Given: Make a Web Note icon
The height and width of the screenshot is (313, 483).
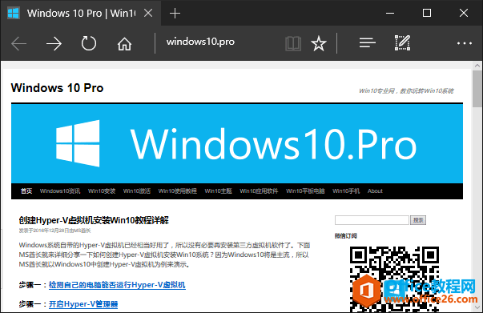Looking at the screenshot, I should pos(403,42).
